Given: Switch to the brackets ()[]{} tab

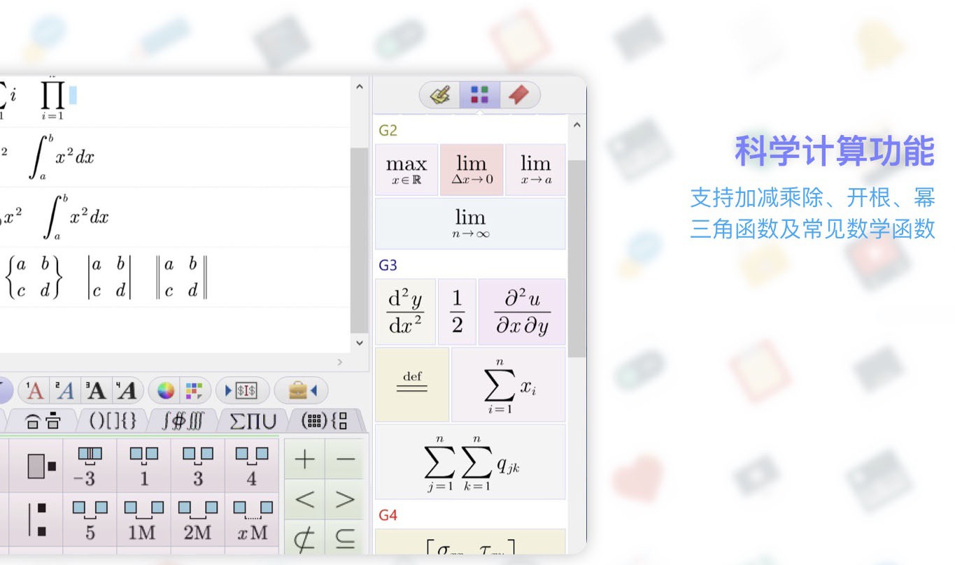Looking at the screenshot, I should click(x=112, y=421).
